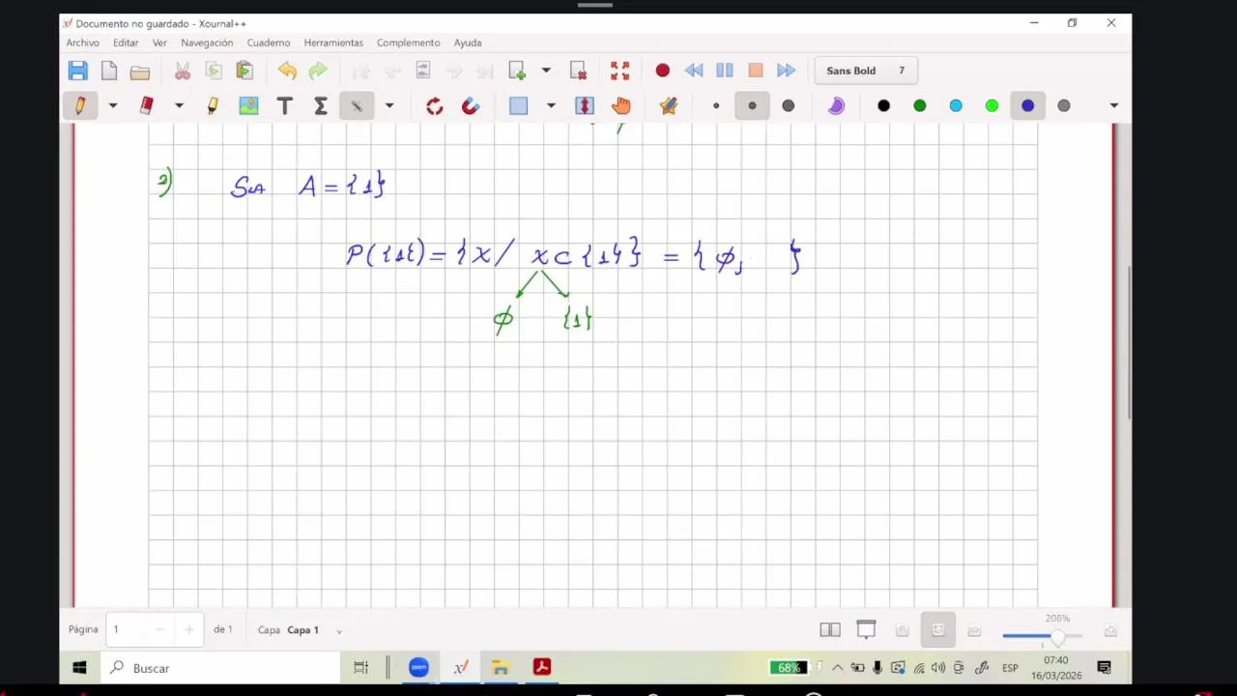Select the Hand pan tool
Image resolution: width=1237 pixels, height=696 pixels.
click(x=620, y=105)
